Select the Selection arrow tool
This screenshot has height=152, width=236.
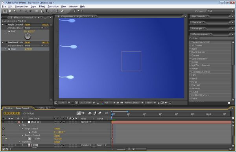(x=5, y=11)
